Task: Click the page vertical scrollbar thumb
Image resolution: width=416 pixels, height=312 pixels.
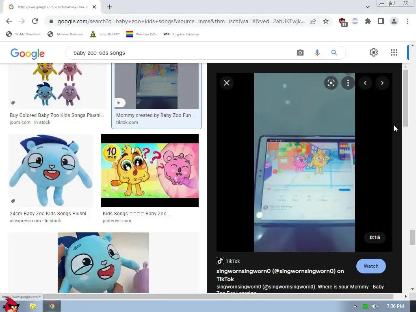Action: [412, 237]
